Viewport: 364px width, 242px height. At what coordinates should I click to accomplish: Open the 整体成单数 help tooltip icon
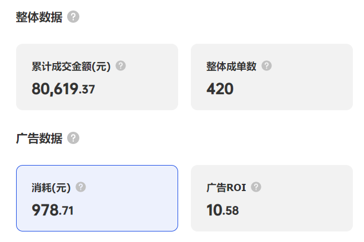pos(266,66)
